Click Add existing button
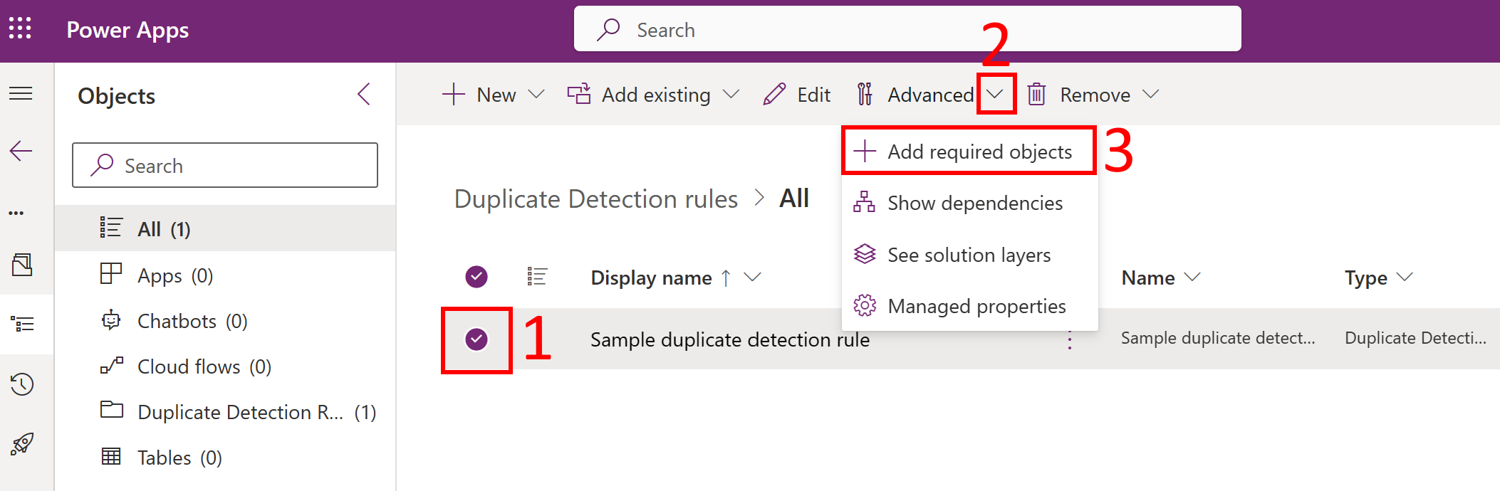Viewport: 1500px width, 491px height. pos(639,95)
